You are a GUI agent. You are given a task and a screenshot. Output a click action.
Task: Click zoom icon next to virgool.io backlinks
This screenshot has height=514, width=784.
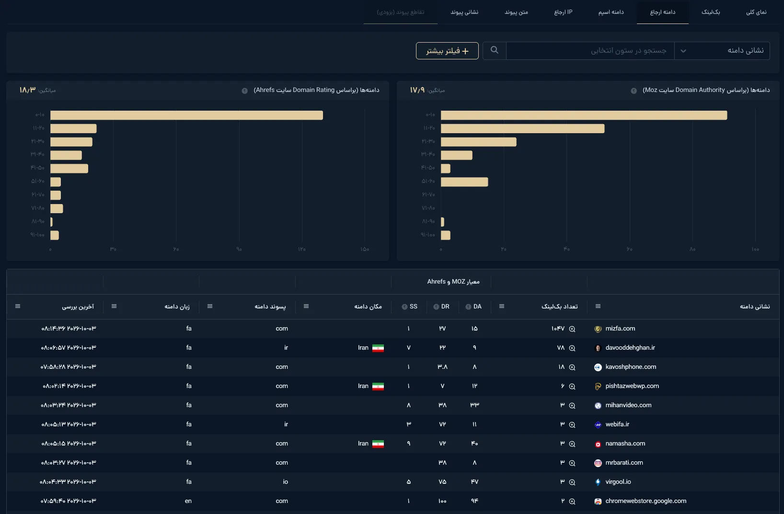point(572,482)
